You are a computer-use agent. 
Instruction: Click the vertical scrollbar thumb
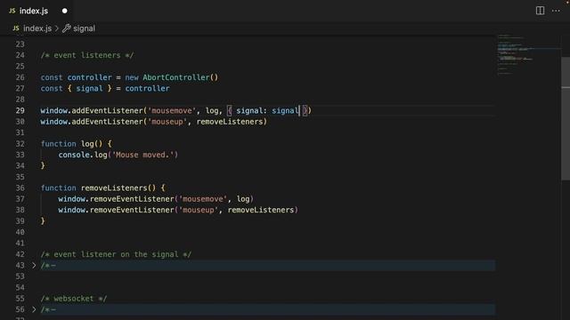coord(566,118)
